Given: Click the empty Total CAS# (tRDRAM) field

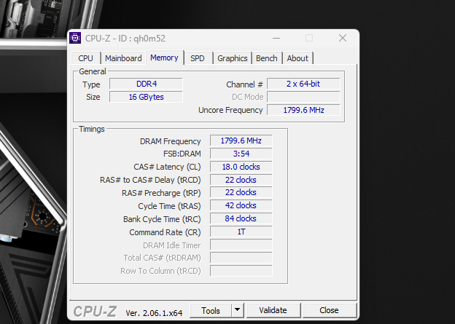Looking at the screenshot, I should (241, 258).
